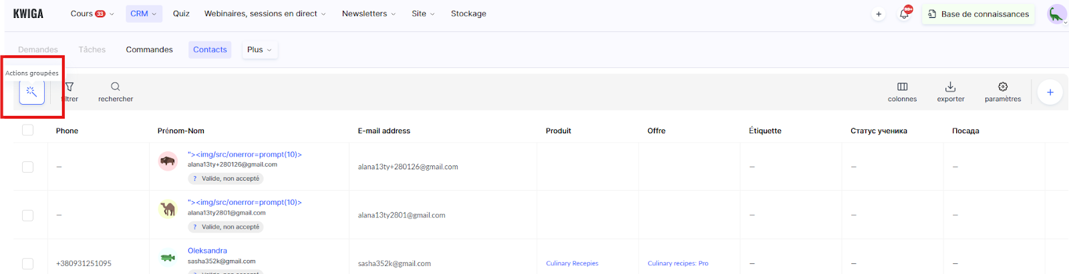This screenshot has width=1069, height=274.
Task: Open the Plus dropdown in CRM tabs
Action: tap(259, 49)
